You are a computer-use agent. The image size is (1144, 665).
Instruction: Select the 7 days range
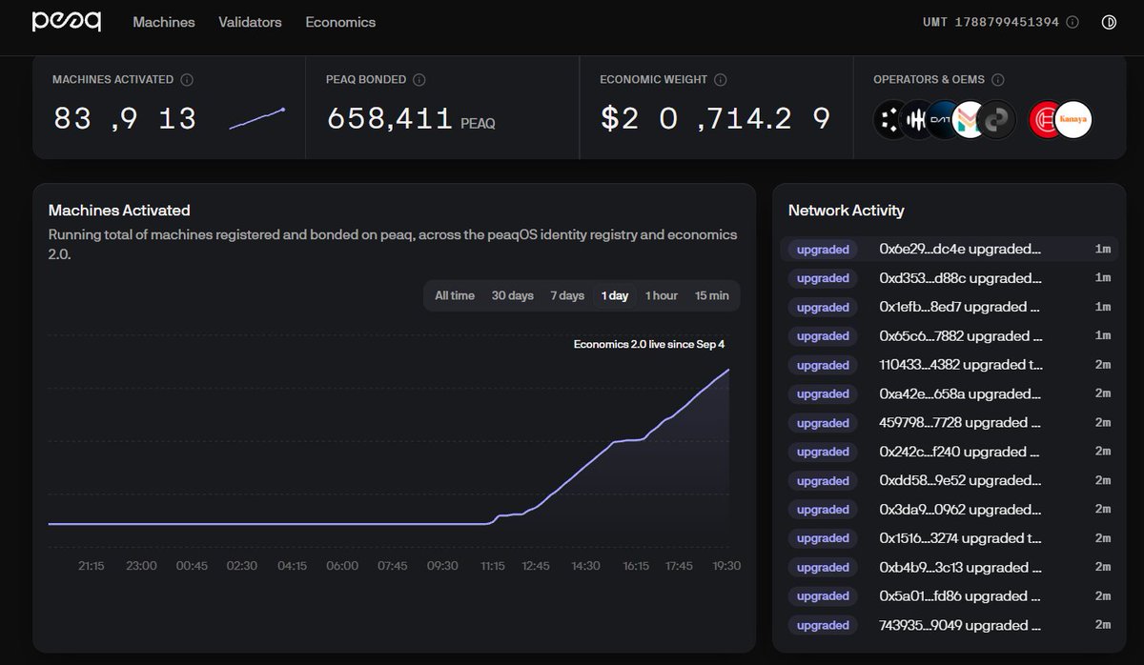(x=567, y=295)
